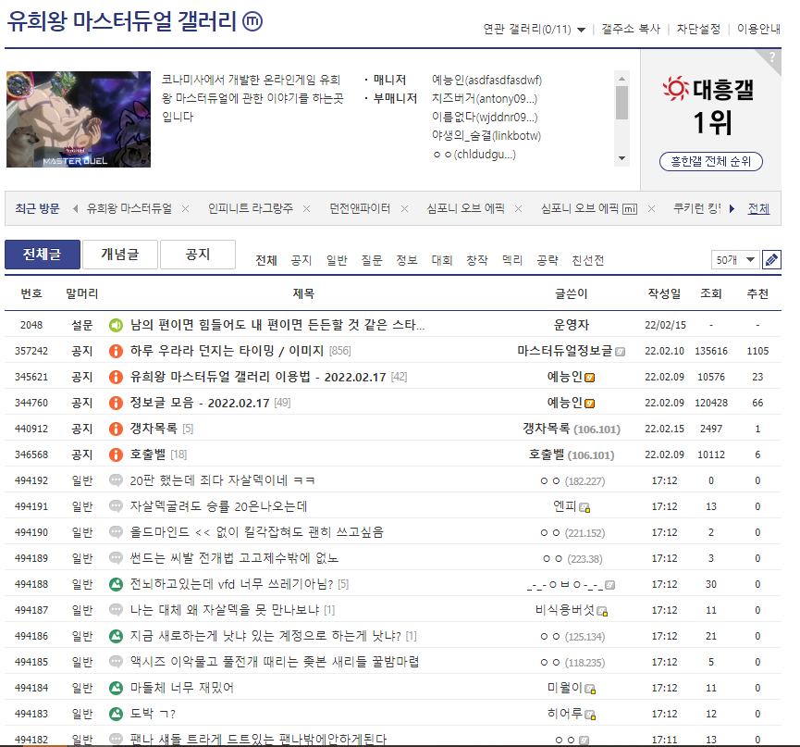Screen dimensions: 800x747
Task: Click manager list scroll up arrow
Action: pyautogui.click(x=622, y=79)
